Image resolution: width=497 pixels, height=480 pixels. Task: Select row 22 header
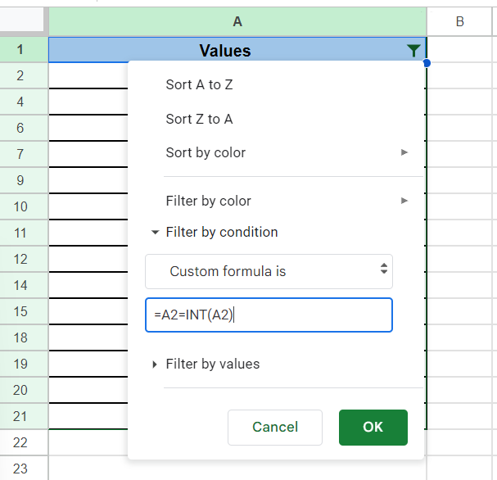tap(20, 442)
